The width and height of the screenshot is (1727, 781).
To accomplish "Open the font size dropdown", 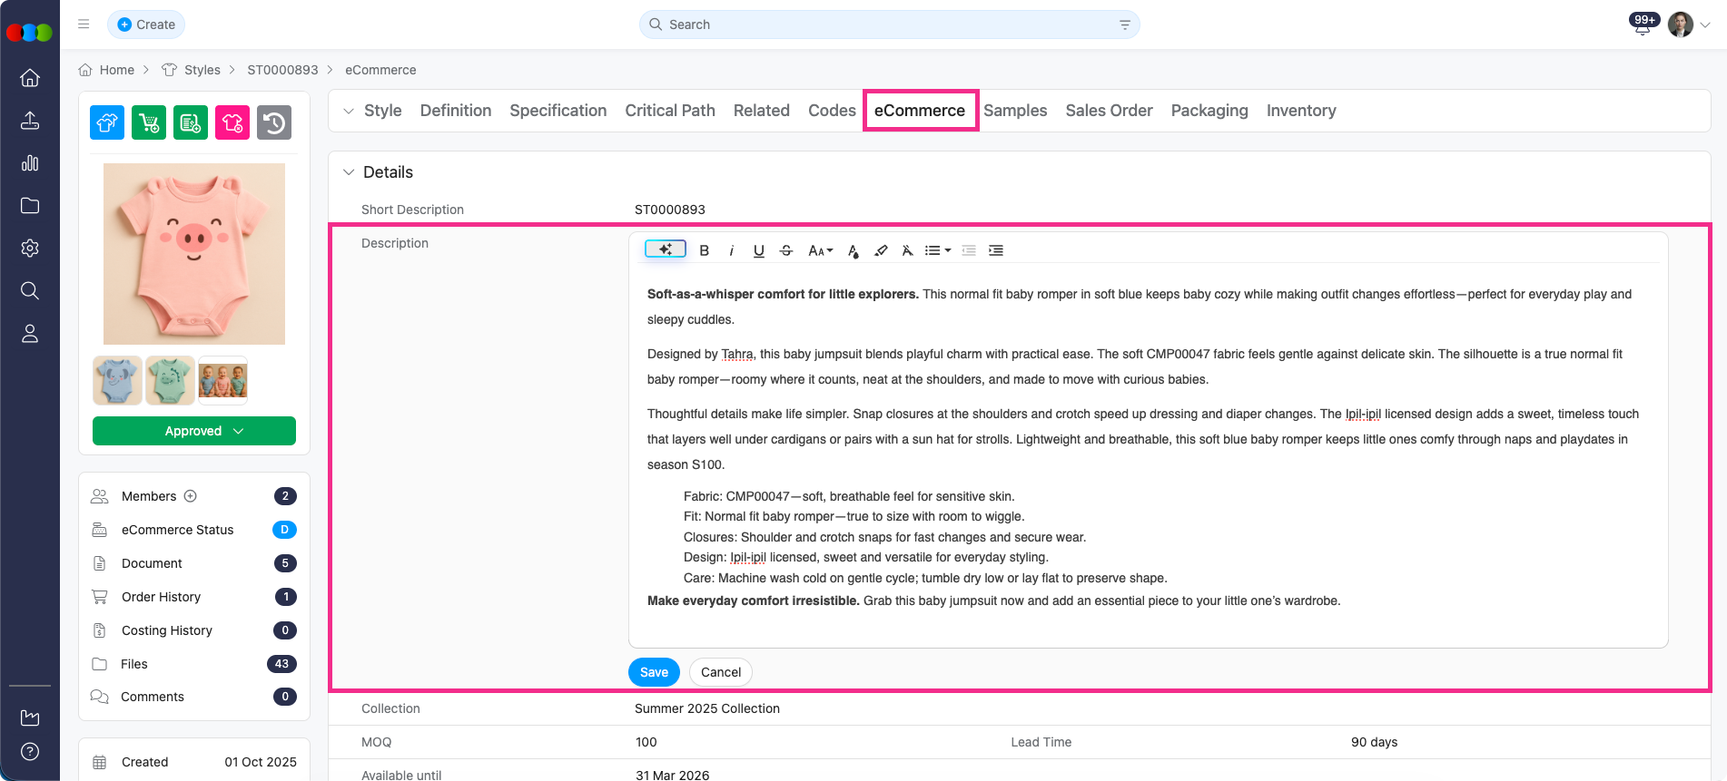I will coord(820,250).
